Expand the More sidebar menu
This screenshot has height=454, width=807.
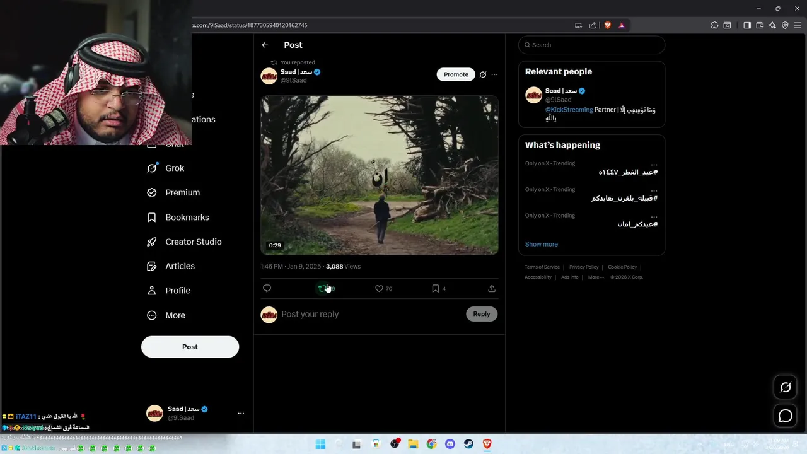(x=166, y=315)
